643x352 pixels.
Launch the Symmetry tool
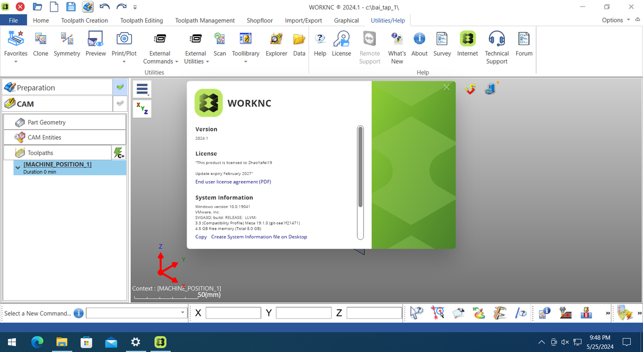67,44
